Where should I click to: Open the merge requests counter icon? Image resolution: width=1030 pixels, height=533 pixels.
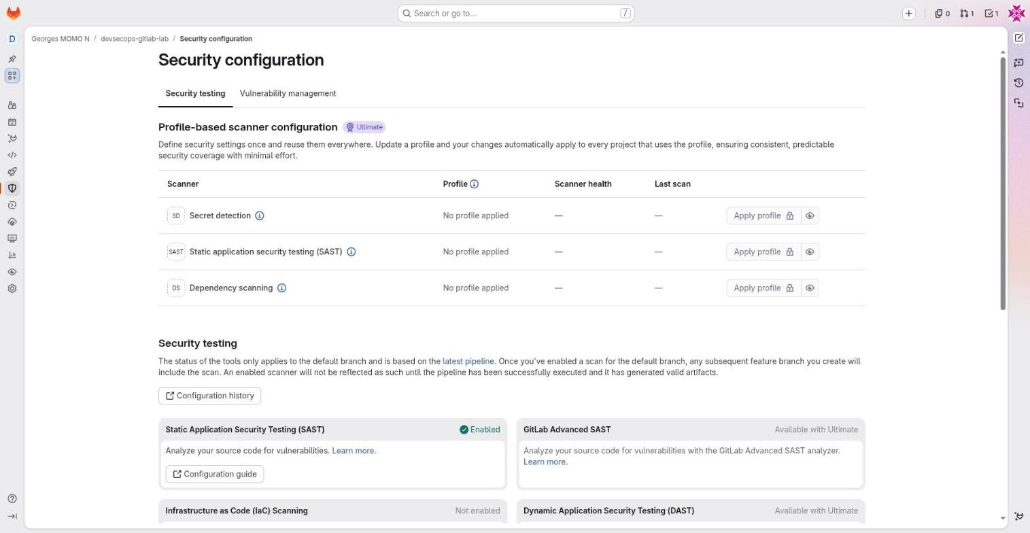[x=967, y=14]
